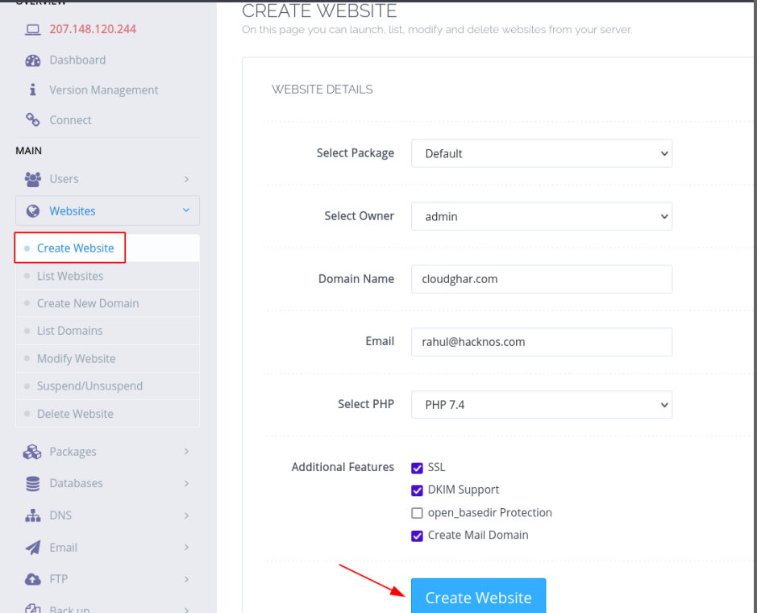
Task: Click the DNS sitemap icon
Action: point(33,515)
